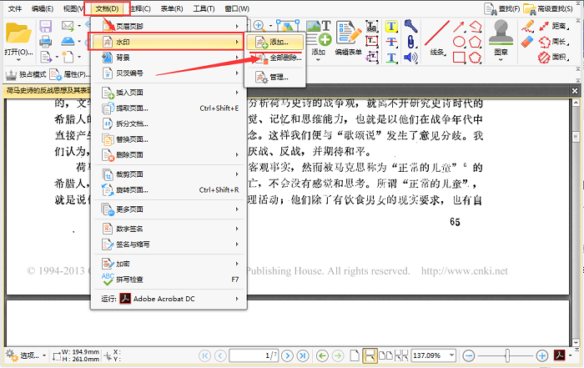
Task: Jump to the last page button
Action: (x=303, y=355)
